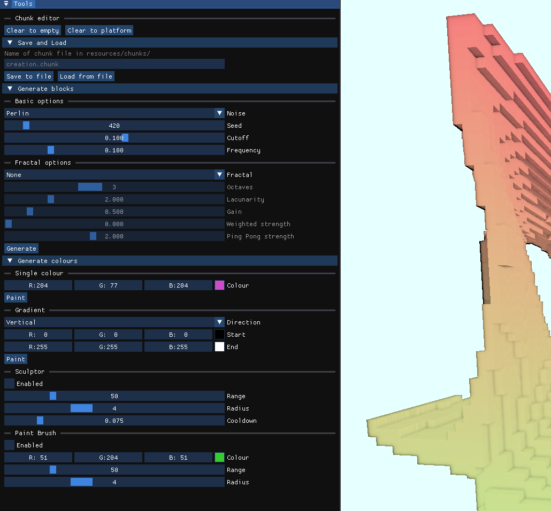
Task: Click Paint under Gradient
Action: (16, 359)
